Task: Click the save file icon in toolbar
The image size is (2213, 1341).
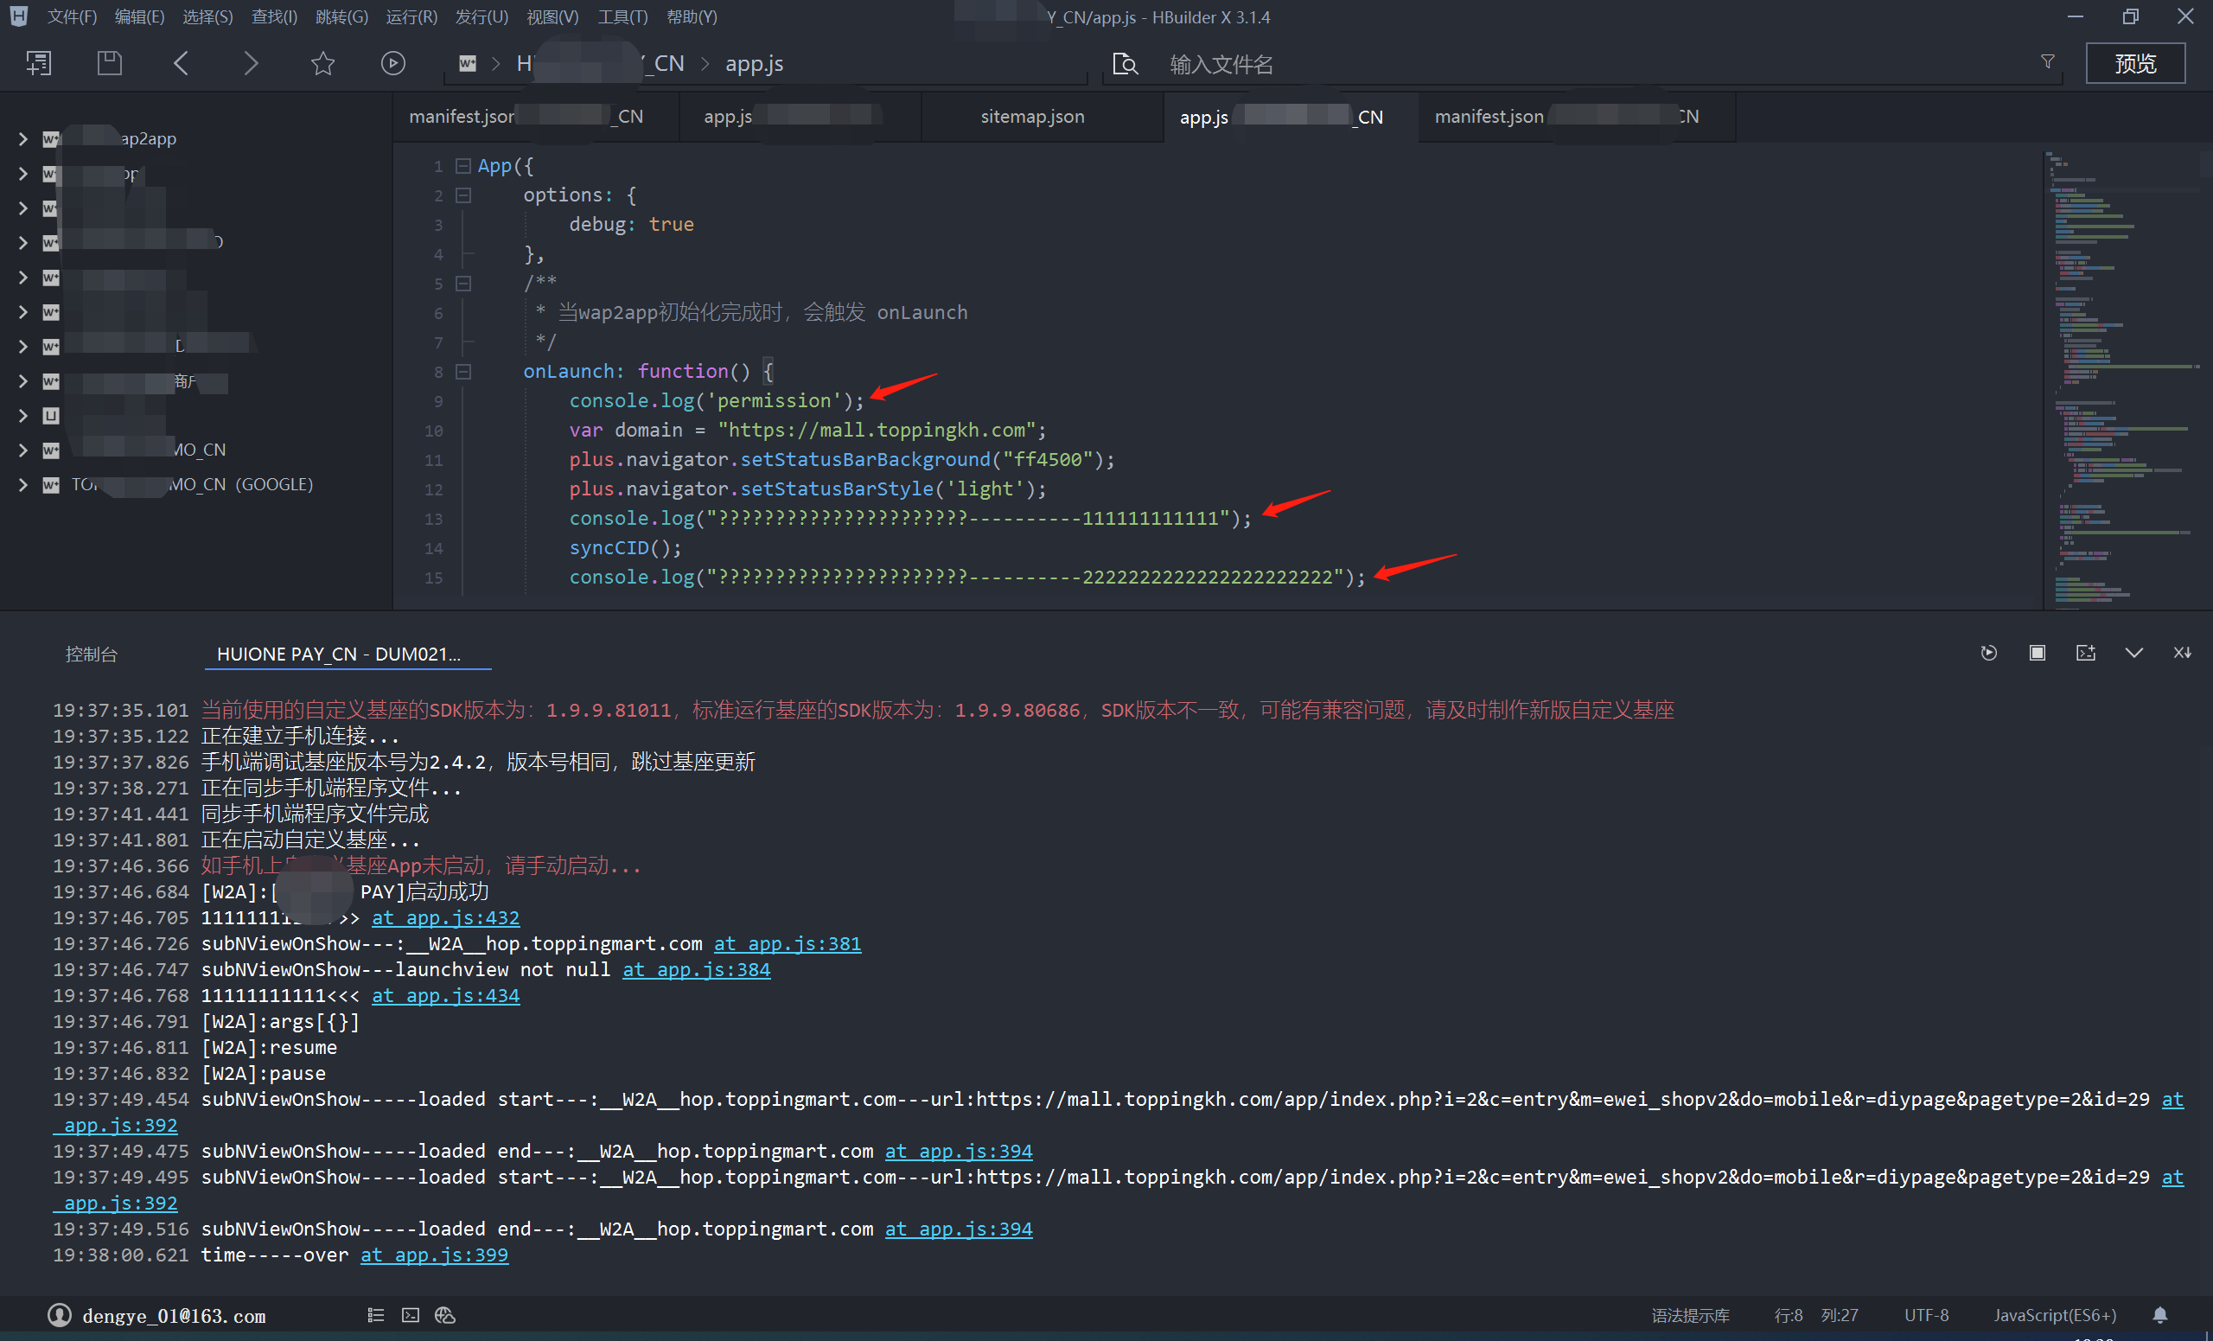Action: [x=110, y=63]
